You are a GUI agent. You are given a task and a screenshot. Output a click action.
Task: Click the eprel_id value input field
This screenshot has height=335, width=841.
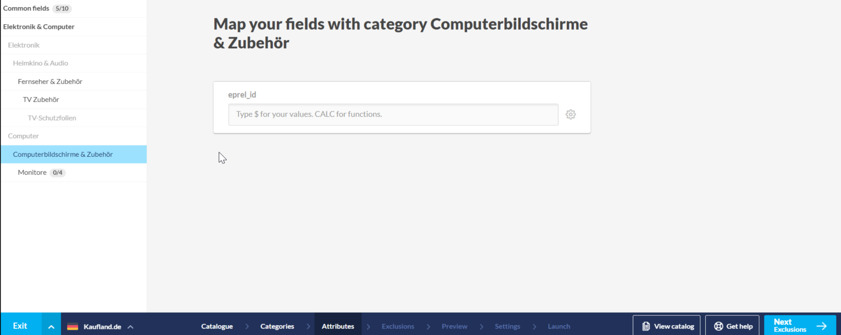coord(393,115)
